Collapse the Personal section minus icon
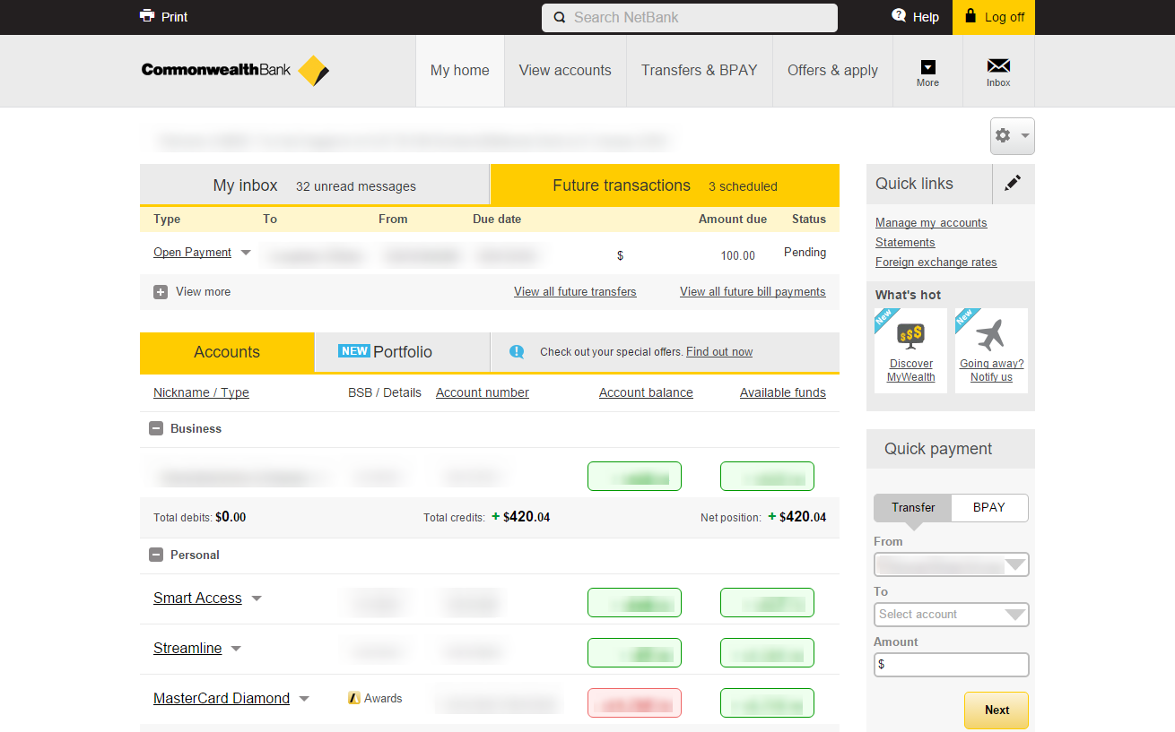Screen dimensions: 1175x732 pos(156,555)
